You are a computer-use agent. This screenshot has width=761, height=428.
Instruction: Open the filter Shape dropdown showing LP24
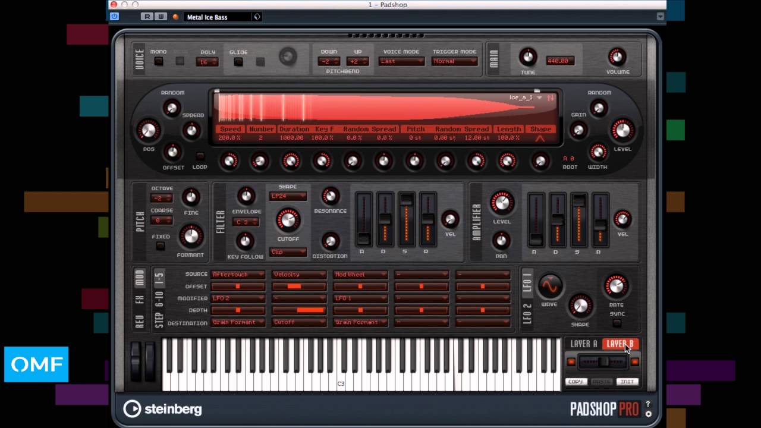click(x=288, y=196)
